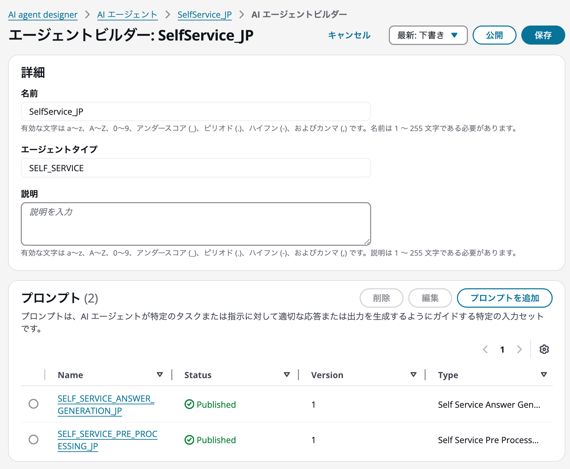Open the Name column filter dropdown
The height and width of the screenshot is (469, 570).
[160, 374]
